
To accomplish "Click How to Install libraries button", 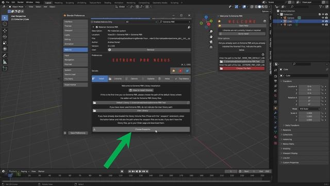I will [141, 90].
